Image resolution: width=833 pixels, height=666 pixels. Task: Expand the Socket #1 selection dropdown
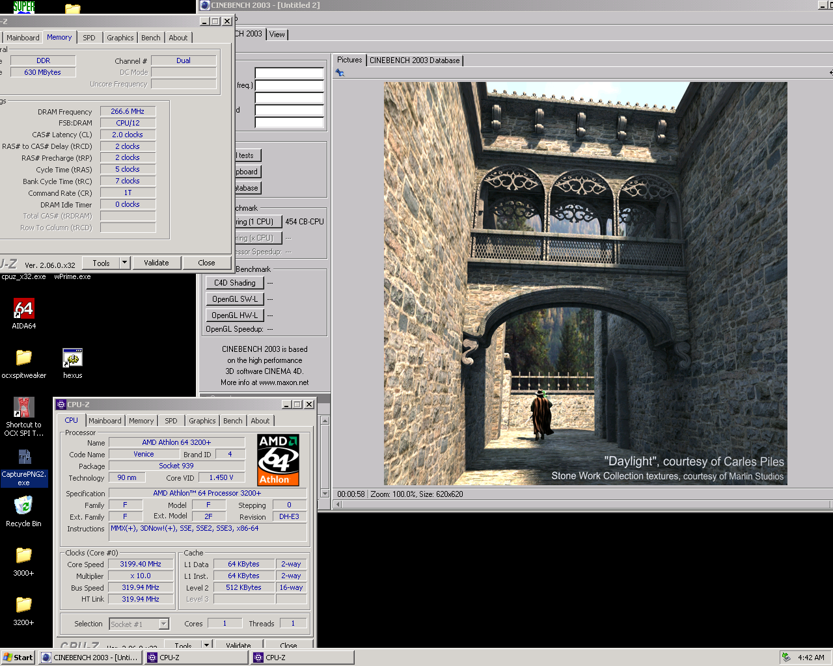(x=164, y=624)
